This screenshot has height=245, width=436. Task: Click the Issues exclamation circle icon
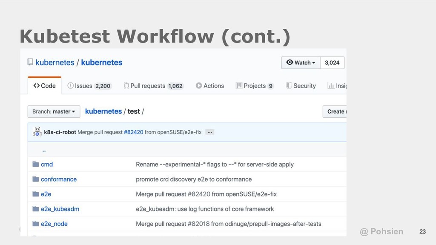(x=70, y=85)
